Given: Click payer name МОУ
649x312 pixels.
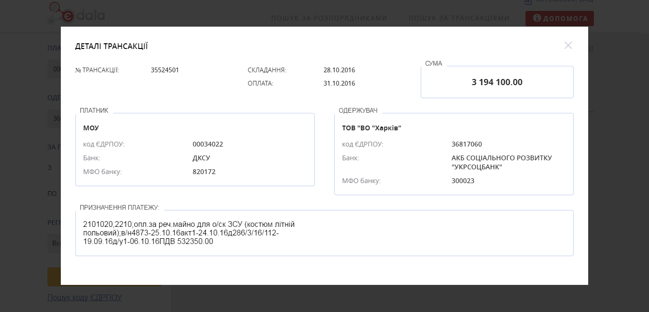Looking at the screenshot, I should (x=91, y=128).
